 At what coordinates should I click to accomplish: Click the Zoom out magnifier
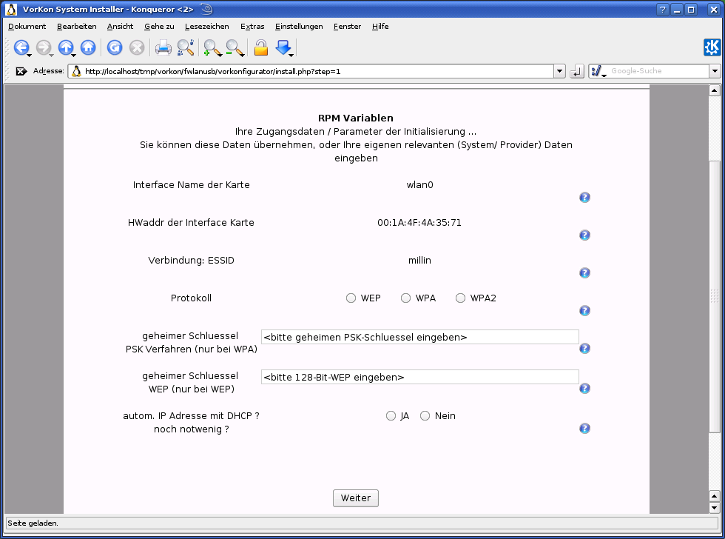tap(234, 47)
